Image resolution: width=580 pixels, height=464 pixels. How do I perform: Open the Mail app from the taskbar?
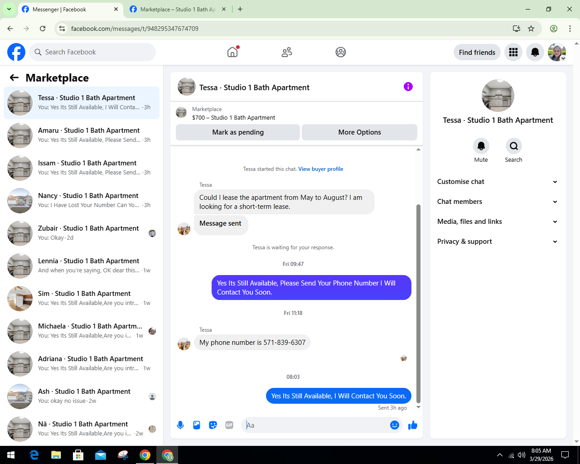[x=101, y=455]
